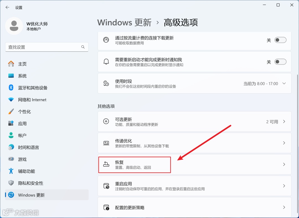Click the metered connection gauge icon
The height and width of the screenshot is (218, 299).
[x=106, y=40]
